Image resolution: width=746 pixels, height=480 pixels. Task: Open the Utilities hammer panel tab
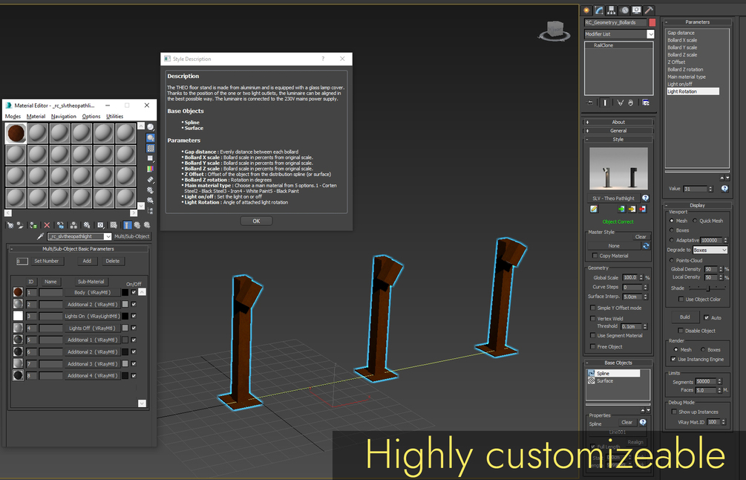tap(649, 10)
